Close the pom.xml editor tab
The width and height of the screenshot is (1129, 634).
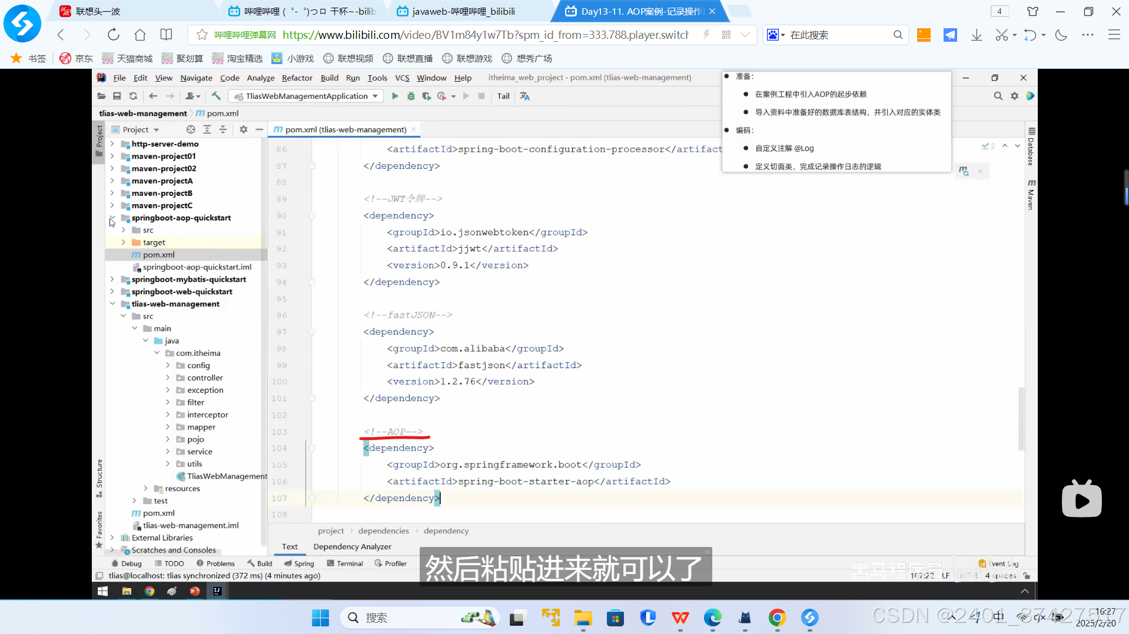click(x=414, y=129)
